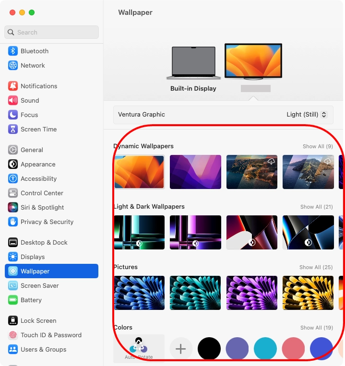Click the Siri & Spotlight icon
Image resolution: width=345 pixels, height=366 pixels.
[13, 207]
